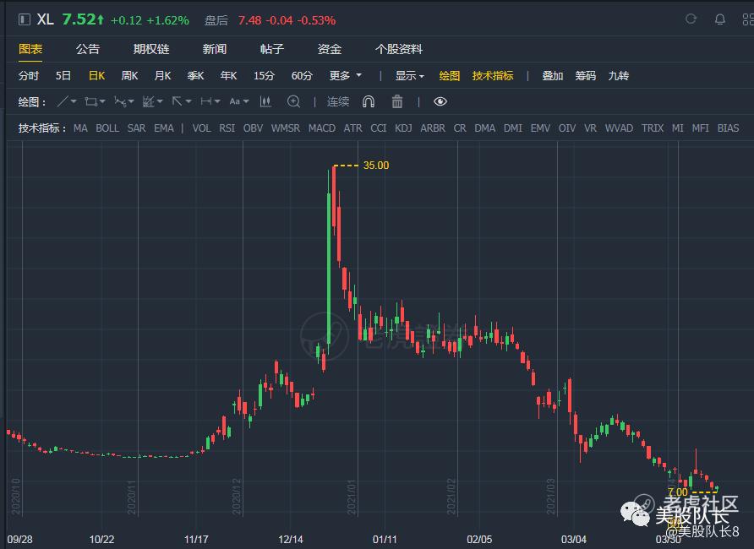This screenshot has width=754, height=549.
Task: Select the arrow annotation tool
Action: pos(178,102)
